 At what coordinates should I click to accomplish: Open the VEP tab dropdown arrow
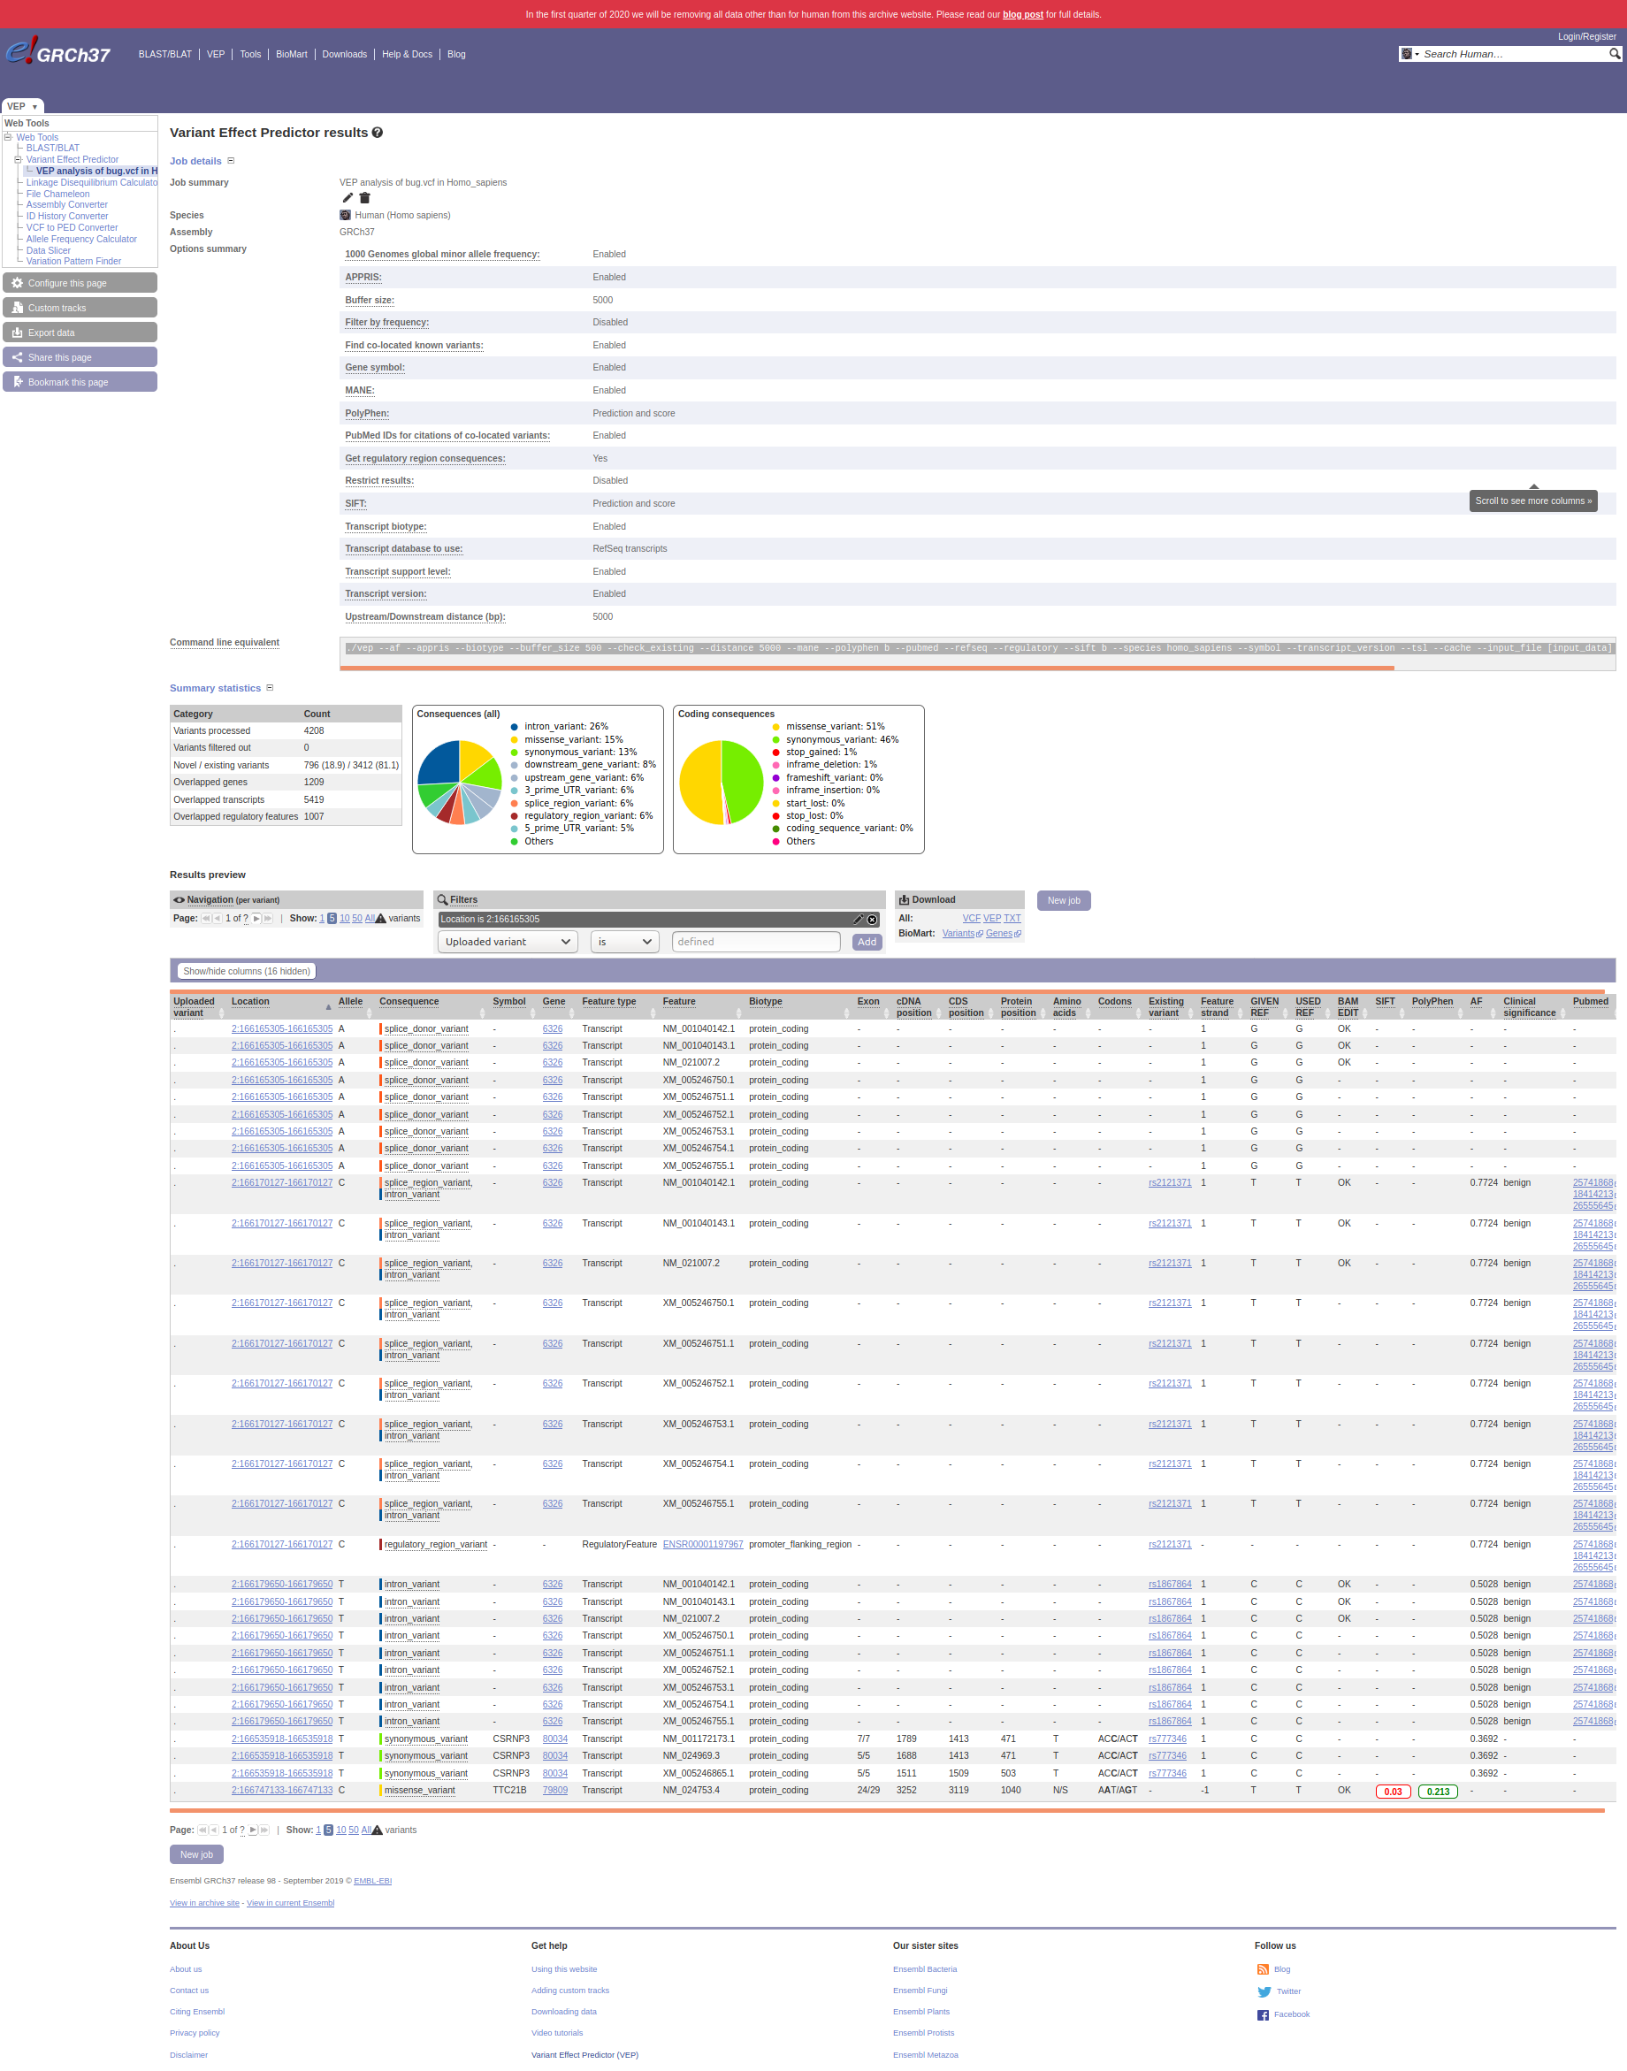[35, 107]
